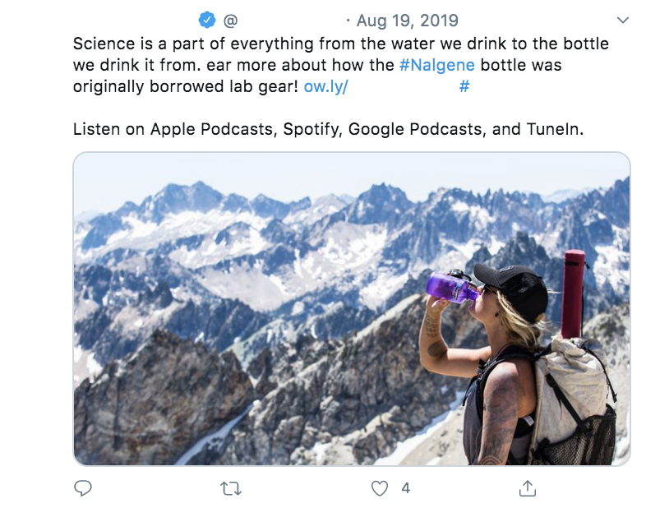The width and height of the screenshot is (646, 508).
Task: Click the reply speech bubble icon
Action: tap(82, 488)
